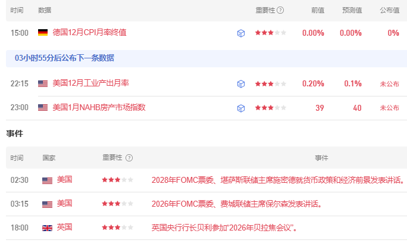
Task: Click star rating for NAHB房产市场指数
Action: coord(271,108)
